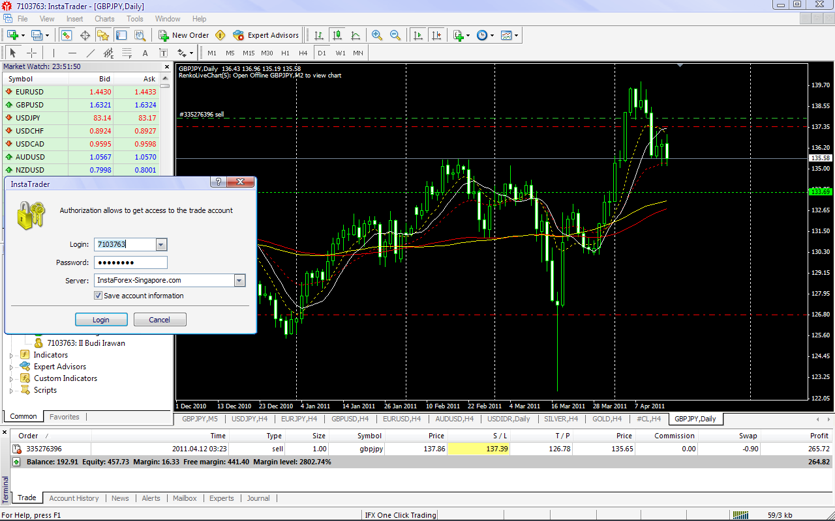This screenshot has width=835, height=521.
Task: Toggle the Data Window crosshair-target icon
Action: coord(85,35)
